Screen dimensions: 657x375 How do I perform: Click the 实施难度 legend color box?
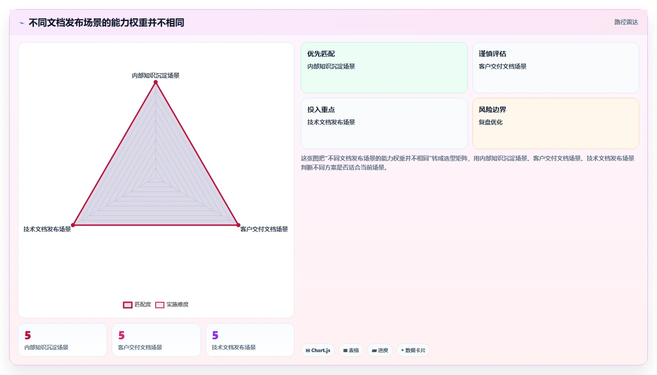pos(160,305)
